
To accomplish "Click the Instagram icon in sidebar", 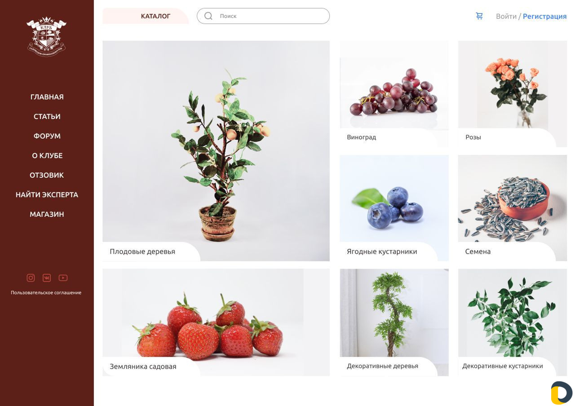I will pos(31,278).
